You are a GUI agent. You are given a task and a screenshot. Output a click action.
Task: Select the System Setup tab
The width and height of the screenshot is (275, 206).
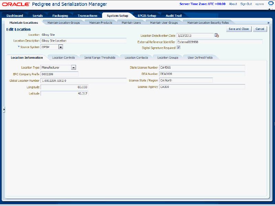[x=118, y=15]
